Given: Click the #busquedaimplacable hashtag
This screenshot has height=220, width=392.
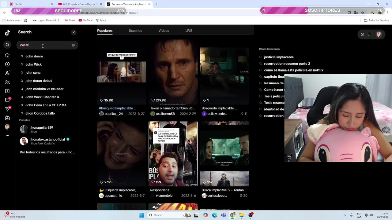Looking at the screenshot, I should click(116, 108).
